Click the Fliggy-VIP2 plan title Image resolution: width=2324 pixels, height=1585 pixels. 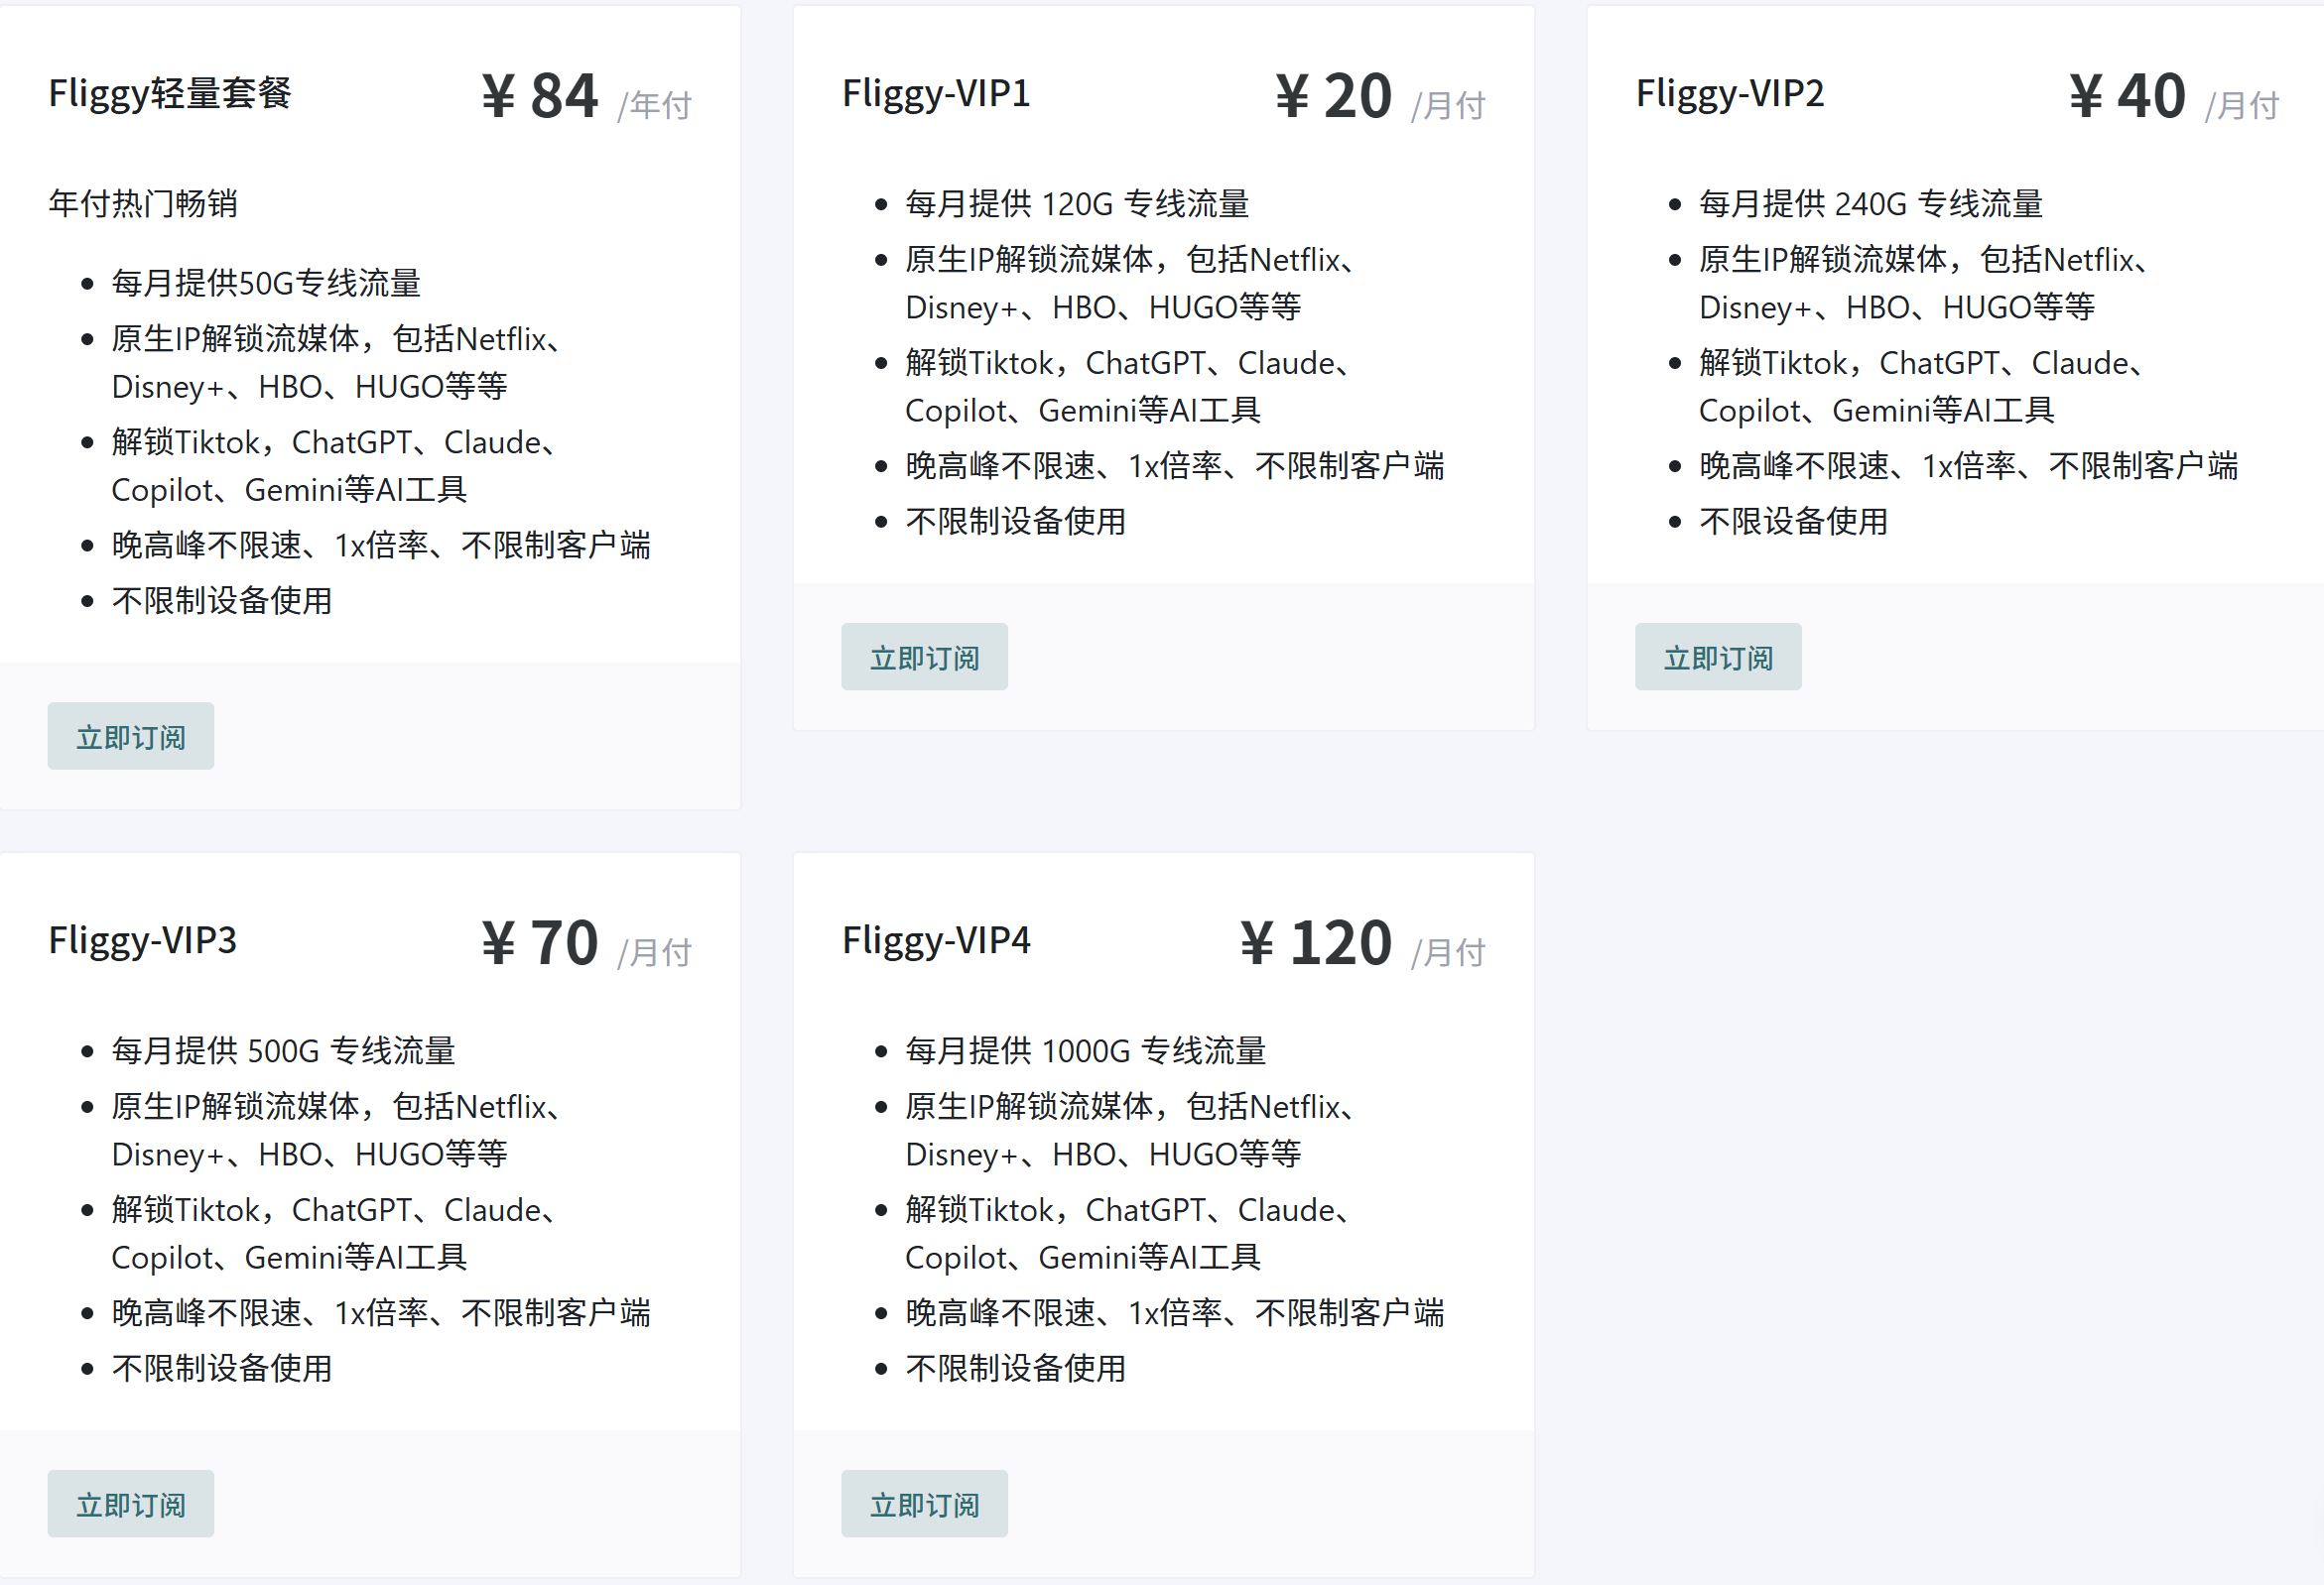click(x=1730, y=94)
